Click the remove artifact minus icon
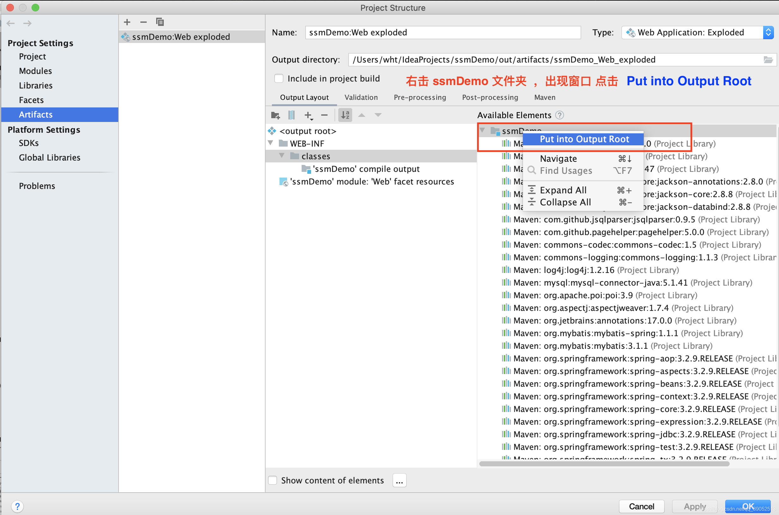This screenshot has width=779, height=515. [x=143, y=22]
